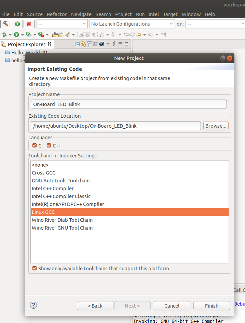Viewport: 245px width, 323px height.
Task: Open the No Launch Configurations dropdown
Action: click(132, 24)
